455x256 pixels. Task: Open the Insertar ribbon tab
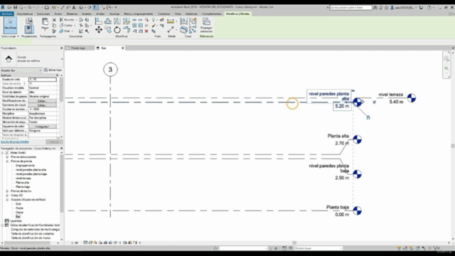point(87,14)
